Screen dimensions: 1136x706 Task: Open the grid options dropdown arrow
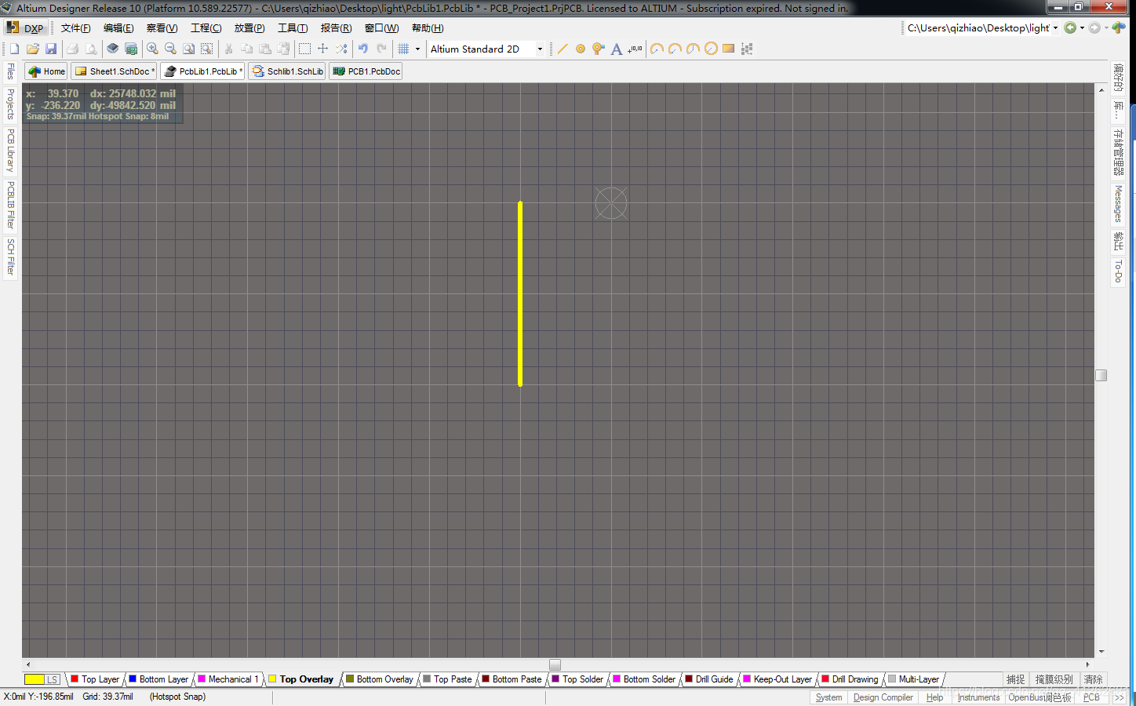click(417, 49)
